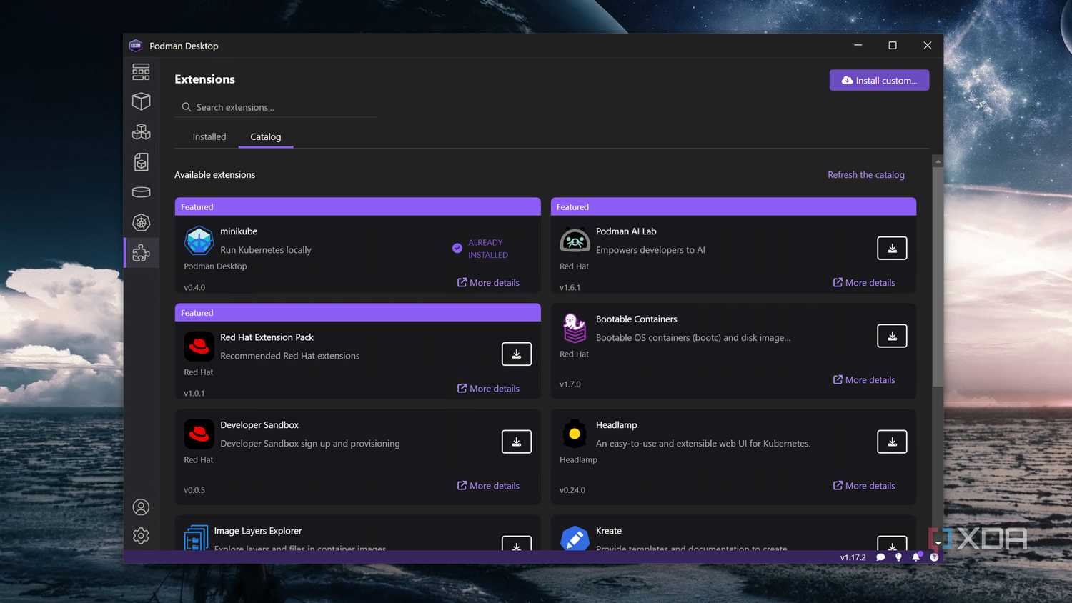Go to Containers in the sidebar
Viewport: 1072px width, 603px height.
(141, 101)
